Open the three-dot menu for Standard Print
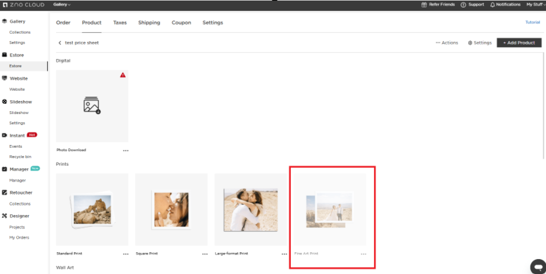 click(126, 254)
